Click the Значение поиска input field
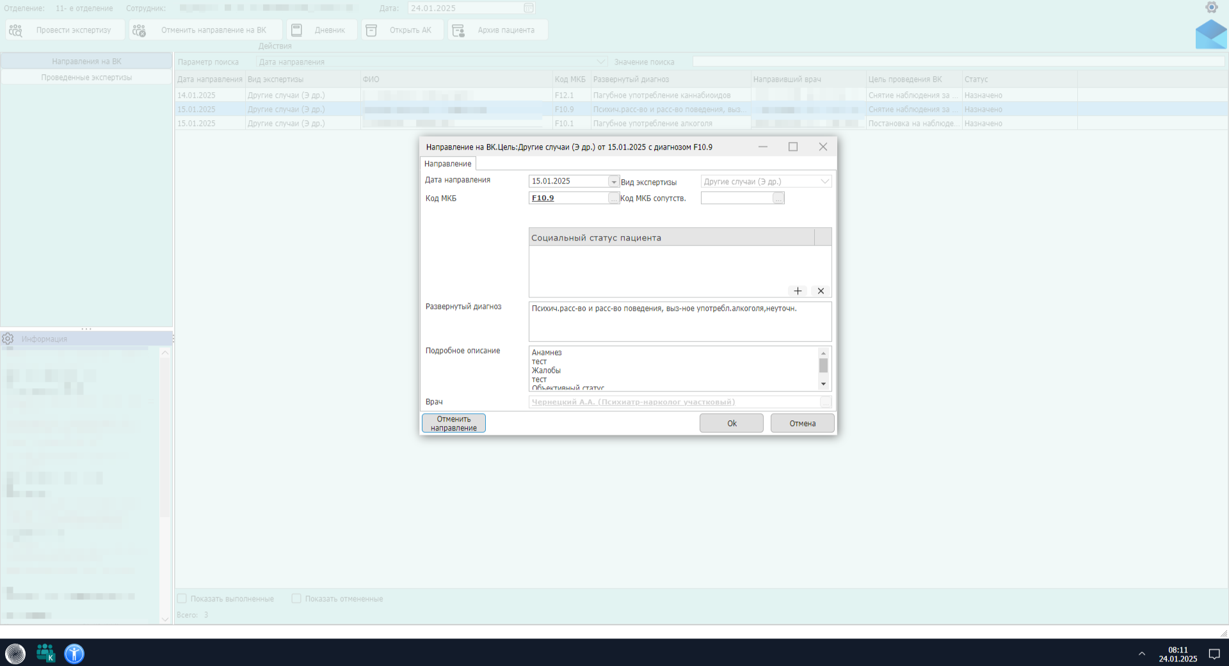 (958, 62)
